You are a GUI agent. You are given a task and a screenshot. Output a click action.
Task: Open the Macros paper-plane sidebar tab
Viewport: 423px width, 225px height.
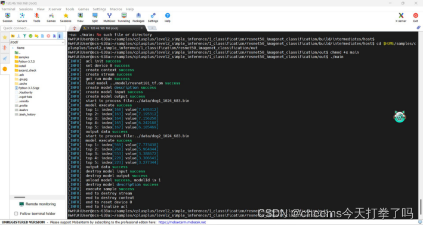[x=5, y=58]
